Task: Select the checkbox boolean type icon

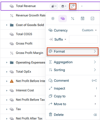Action: coord(92,18)
